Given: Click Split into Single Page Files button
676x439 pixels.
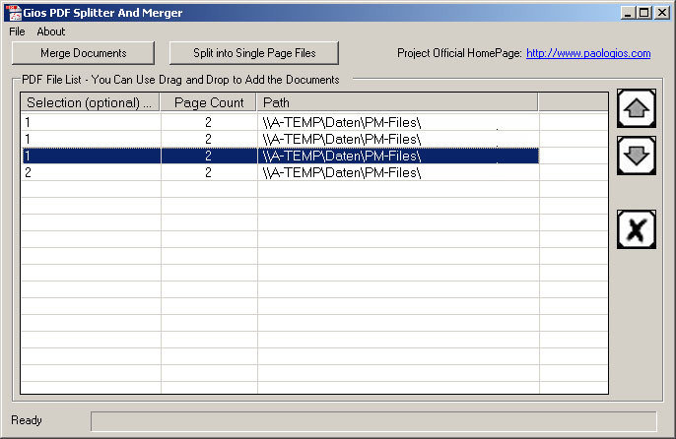Looking at the screenshot, I should (254, 53).
